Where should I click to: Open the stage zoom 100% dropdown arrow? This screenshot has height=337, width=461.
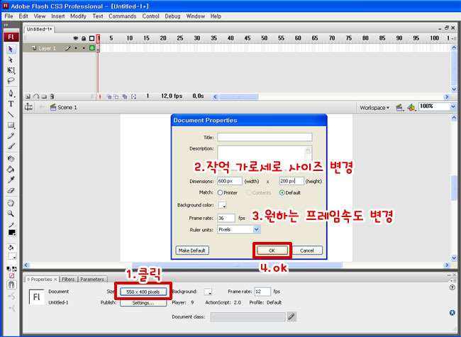(453, 106)
